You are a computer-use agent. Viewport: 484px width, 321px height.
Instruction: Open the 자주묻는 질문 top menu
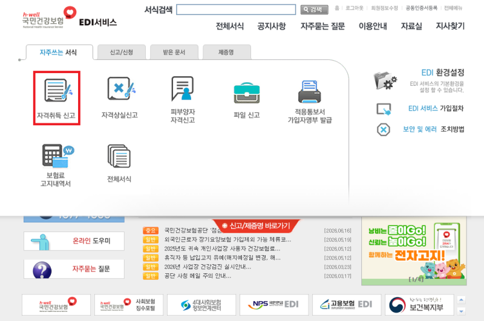pyautogui.click(x=322, y=26)
